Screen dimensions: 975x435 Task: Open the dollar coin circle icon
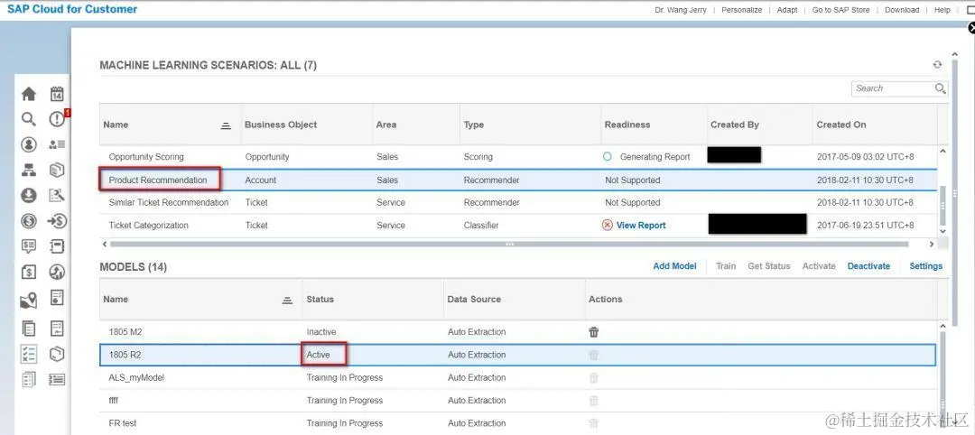[29, 220]
